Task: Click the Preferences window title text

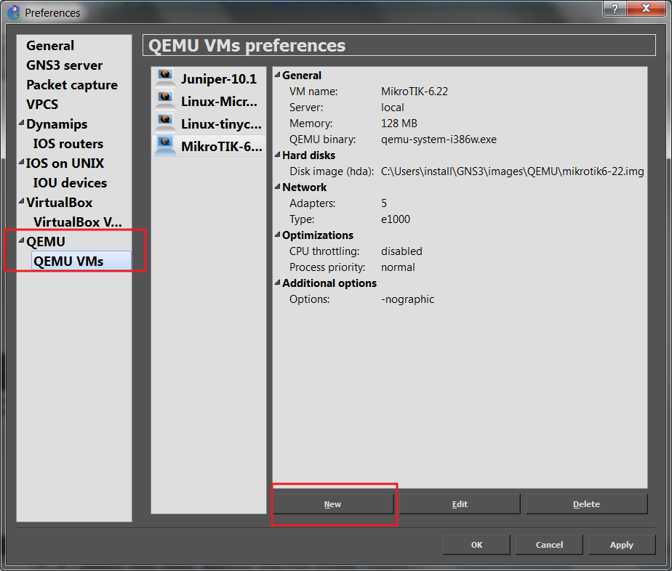Action: (x=52, y=13)
